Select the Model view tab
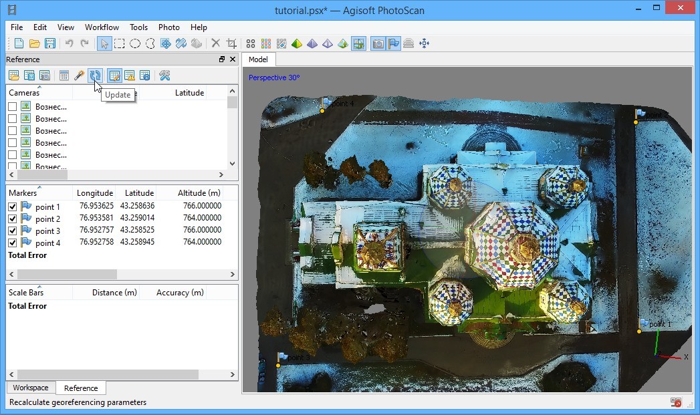This screenshot has height=415, width=700. click(258, 59)
